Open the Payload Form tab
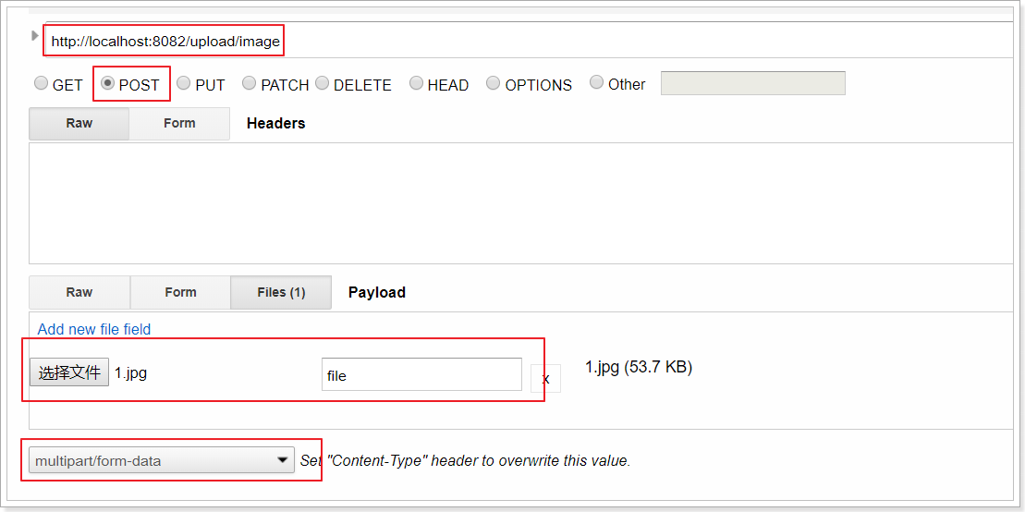 pyautogui.click(x=180, y=292)
